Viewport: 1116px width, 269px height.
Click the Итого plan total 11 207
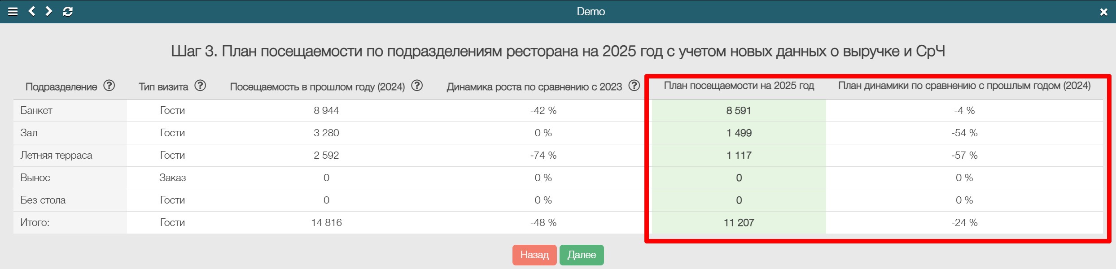click(x=739, y=223)
